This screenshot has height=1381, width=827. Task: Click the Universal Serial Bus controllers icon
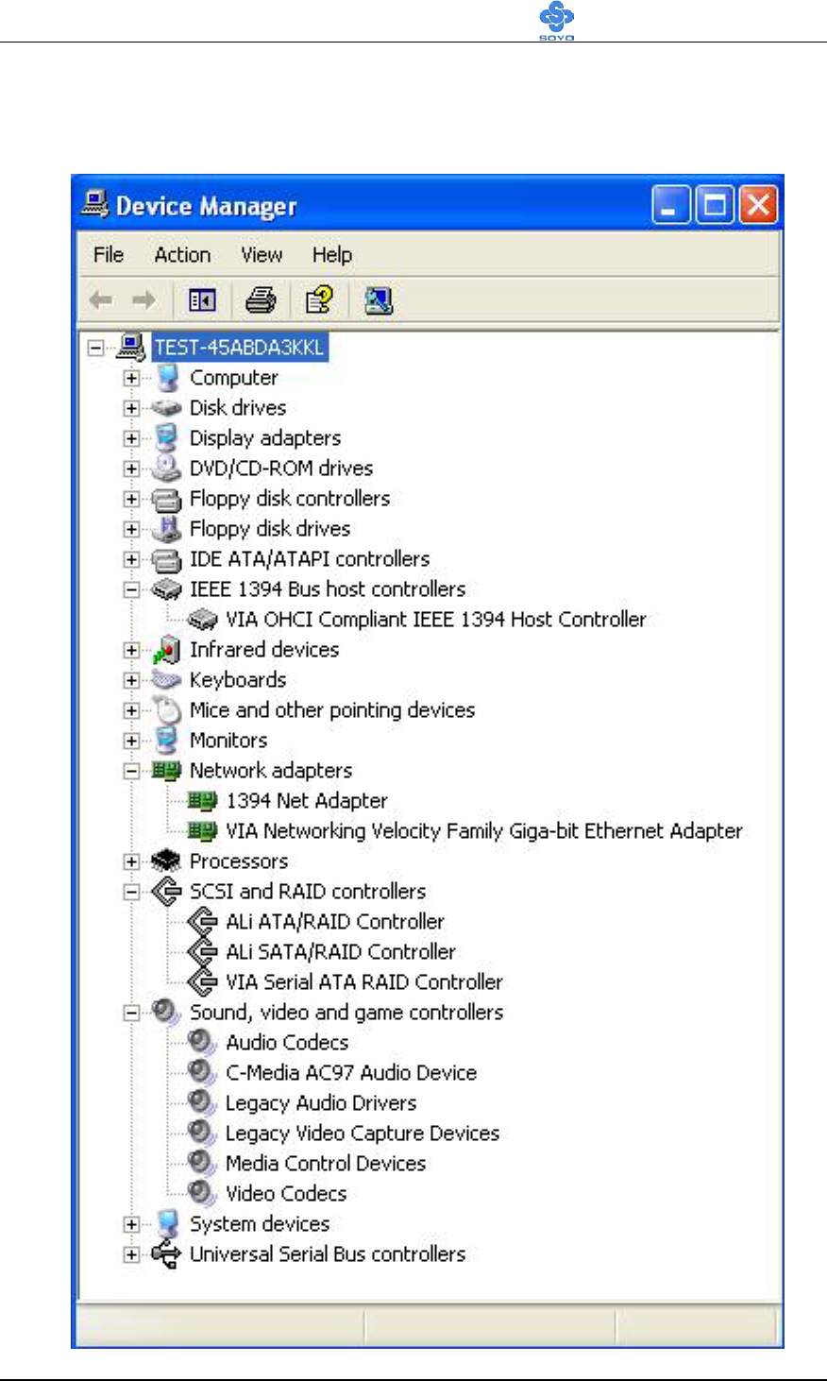(166, 1254)
